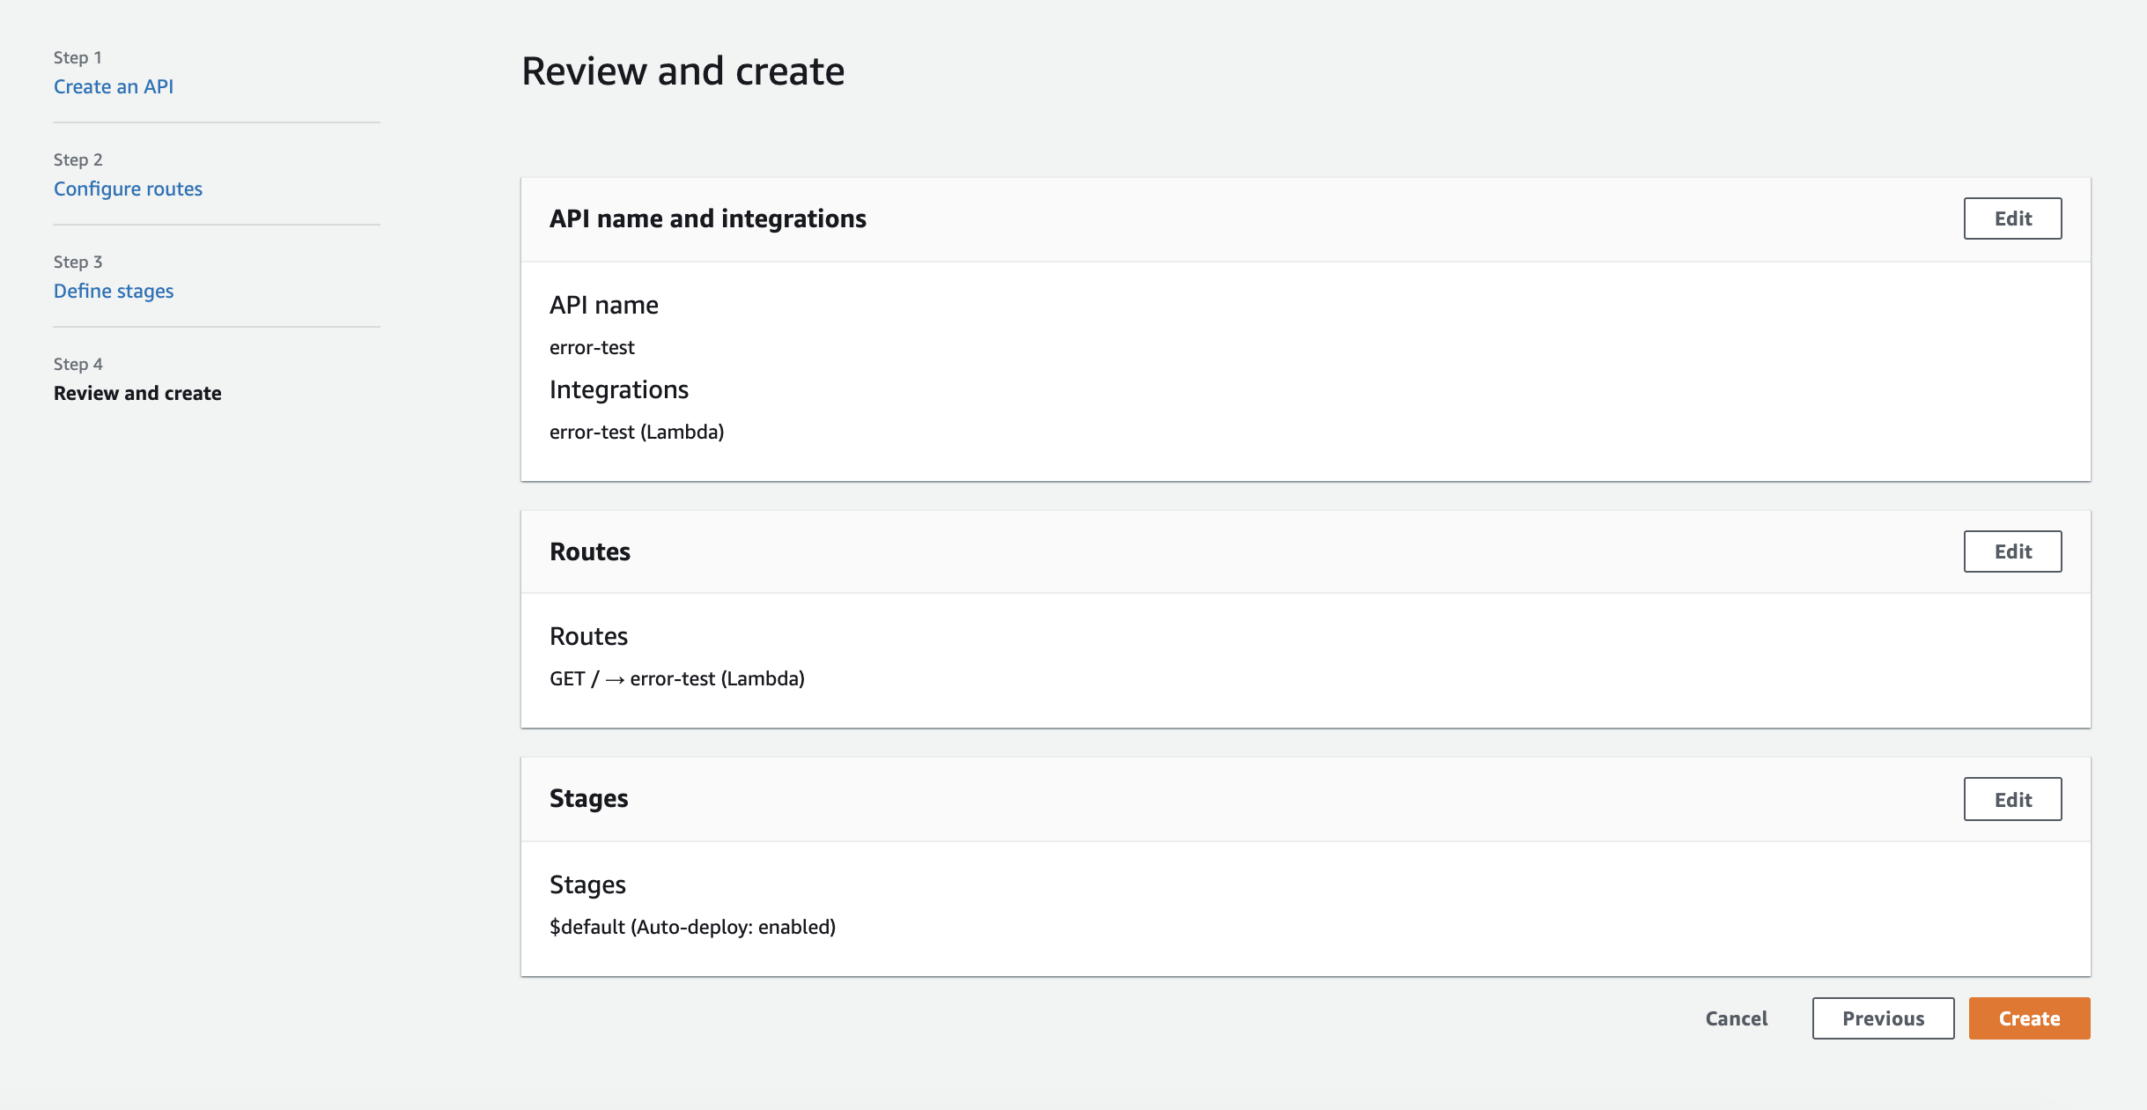Viewport: 2147px width, 1110px height.
Task: Click the Routes panel header title
Action: [x=590, y=551]
